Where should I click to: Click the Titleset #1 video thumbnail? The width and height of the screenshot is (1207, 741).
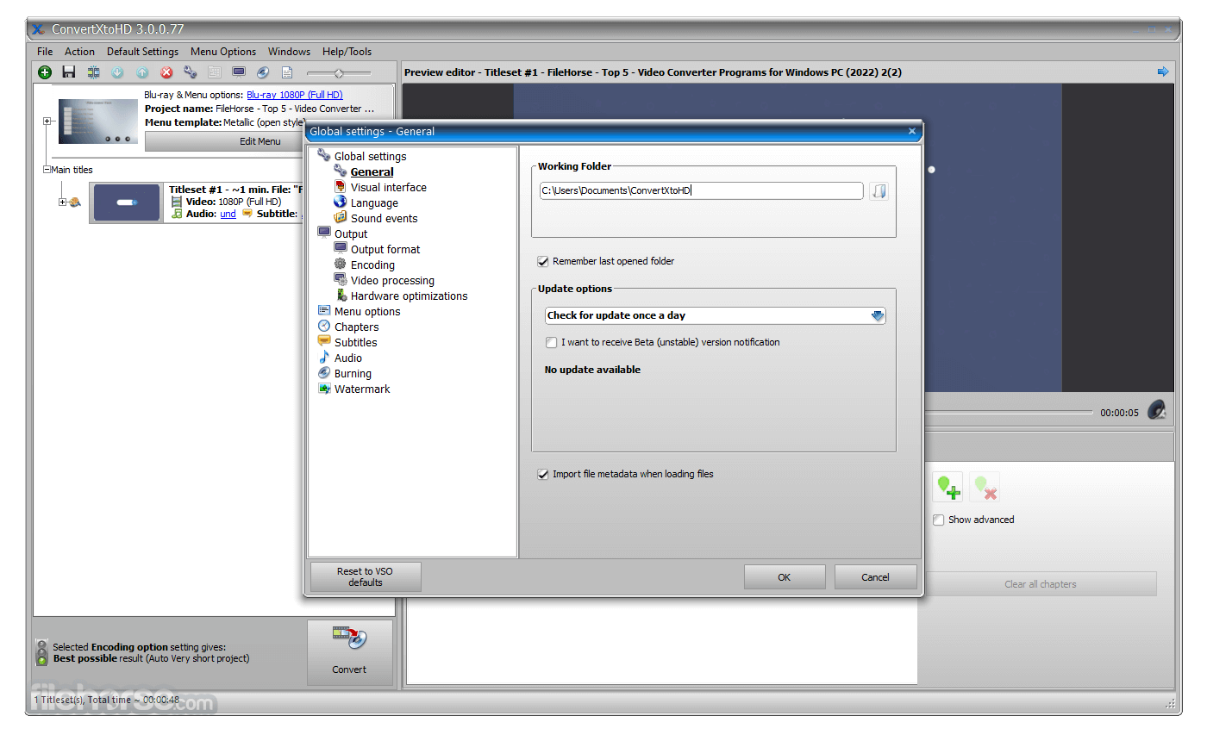coord(126,202)
